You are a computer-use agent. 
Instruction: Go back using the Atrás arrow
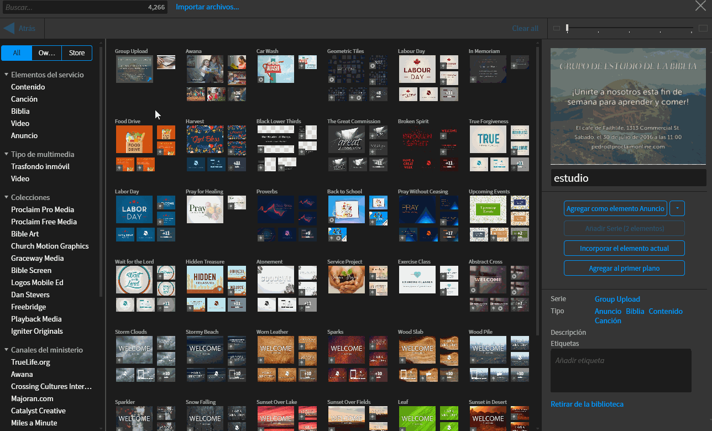tap(20, 28)
